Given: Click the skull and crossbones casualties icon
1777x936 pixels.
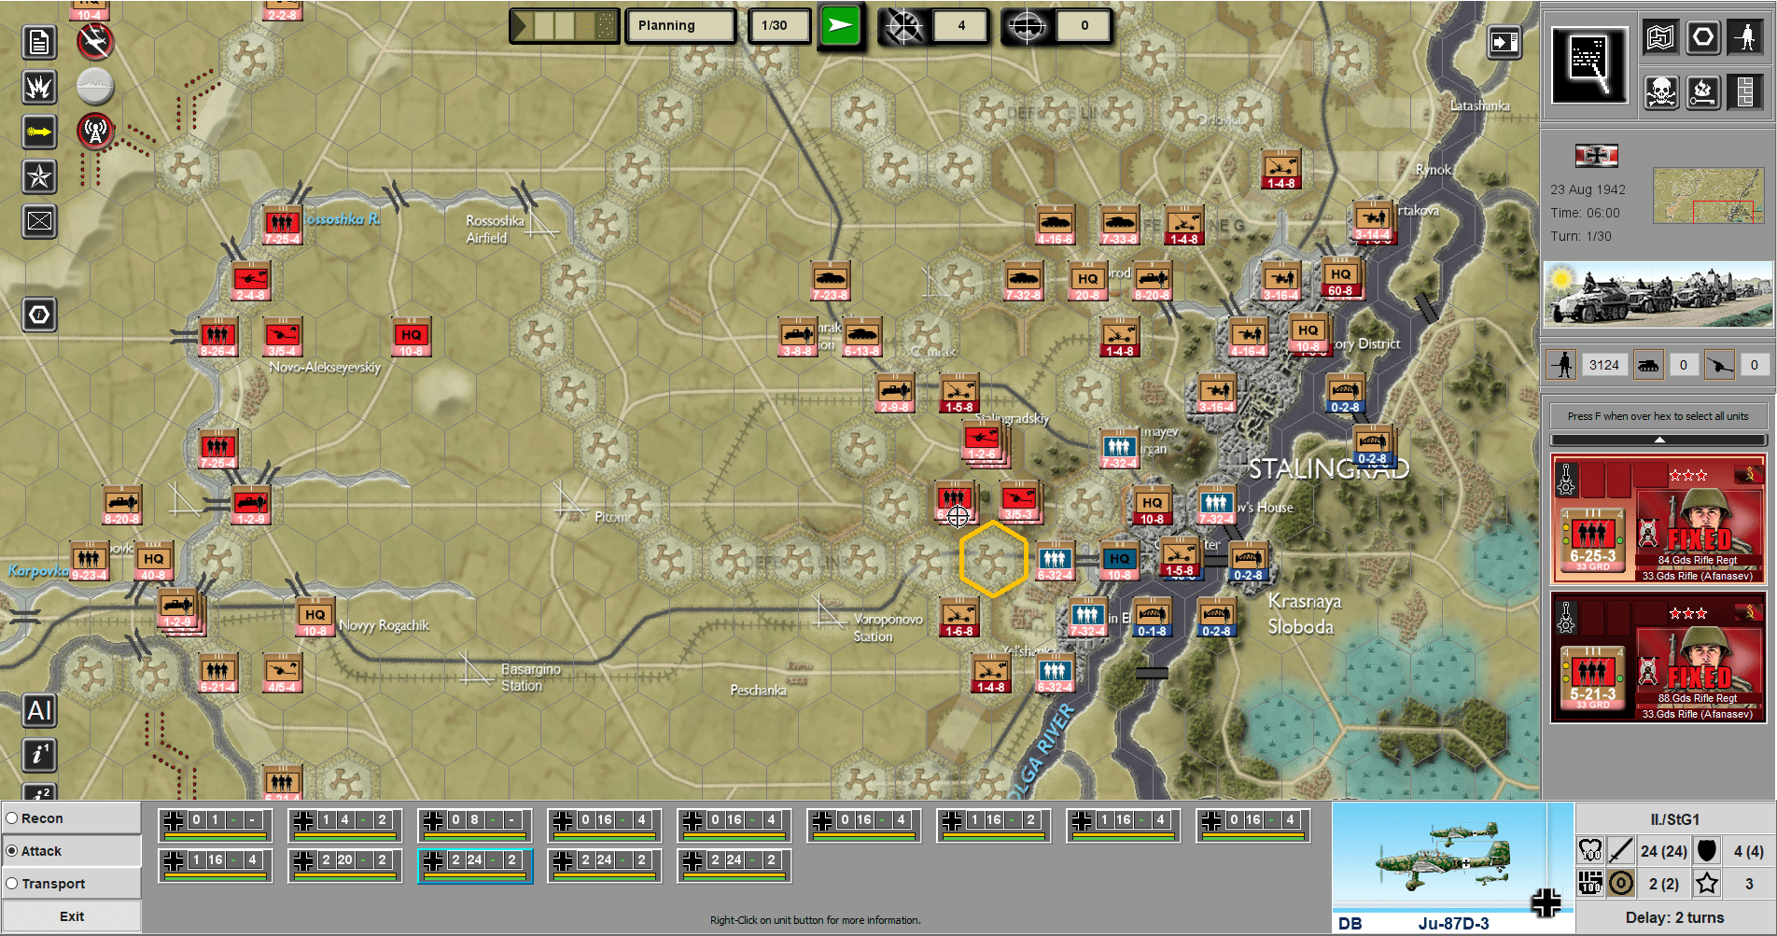Looking at the screenshot, I should click(1661, 92).
